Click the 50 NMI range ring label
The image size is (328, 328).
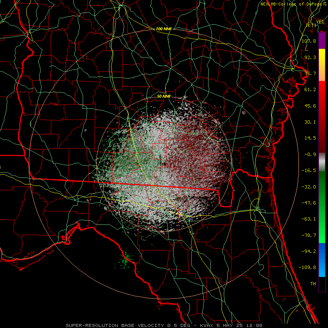(x=164, y=97)
